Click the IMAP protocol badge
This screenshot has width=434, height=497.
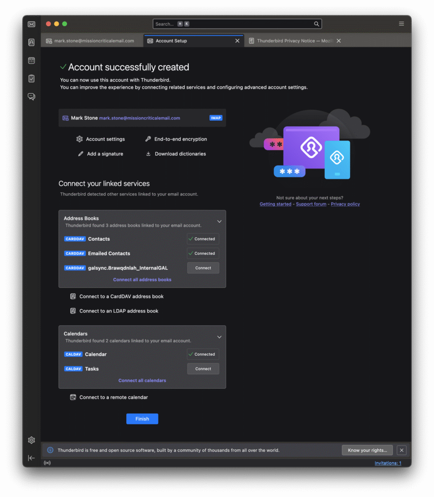(x=216, y=118)
